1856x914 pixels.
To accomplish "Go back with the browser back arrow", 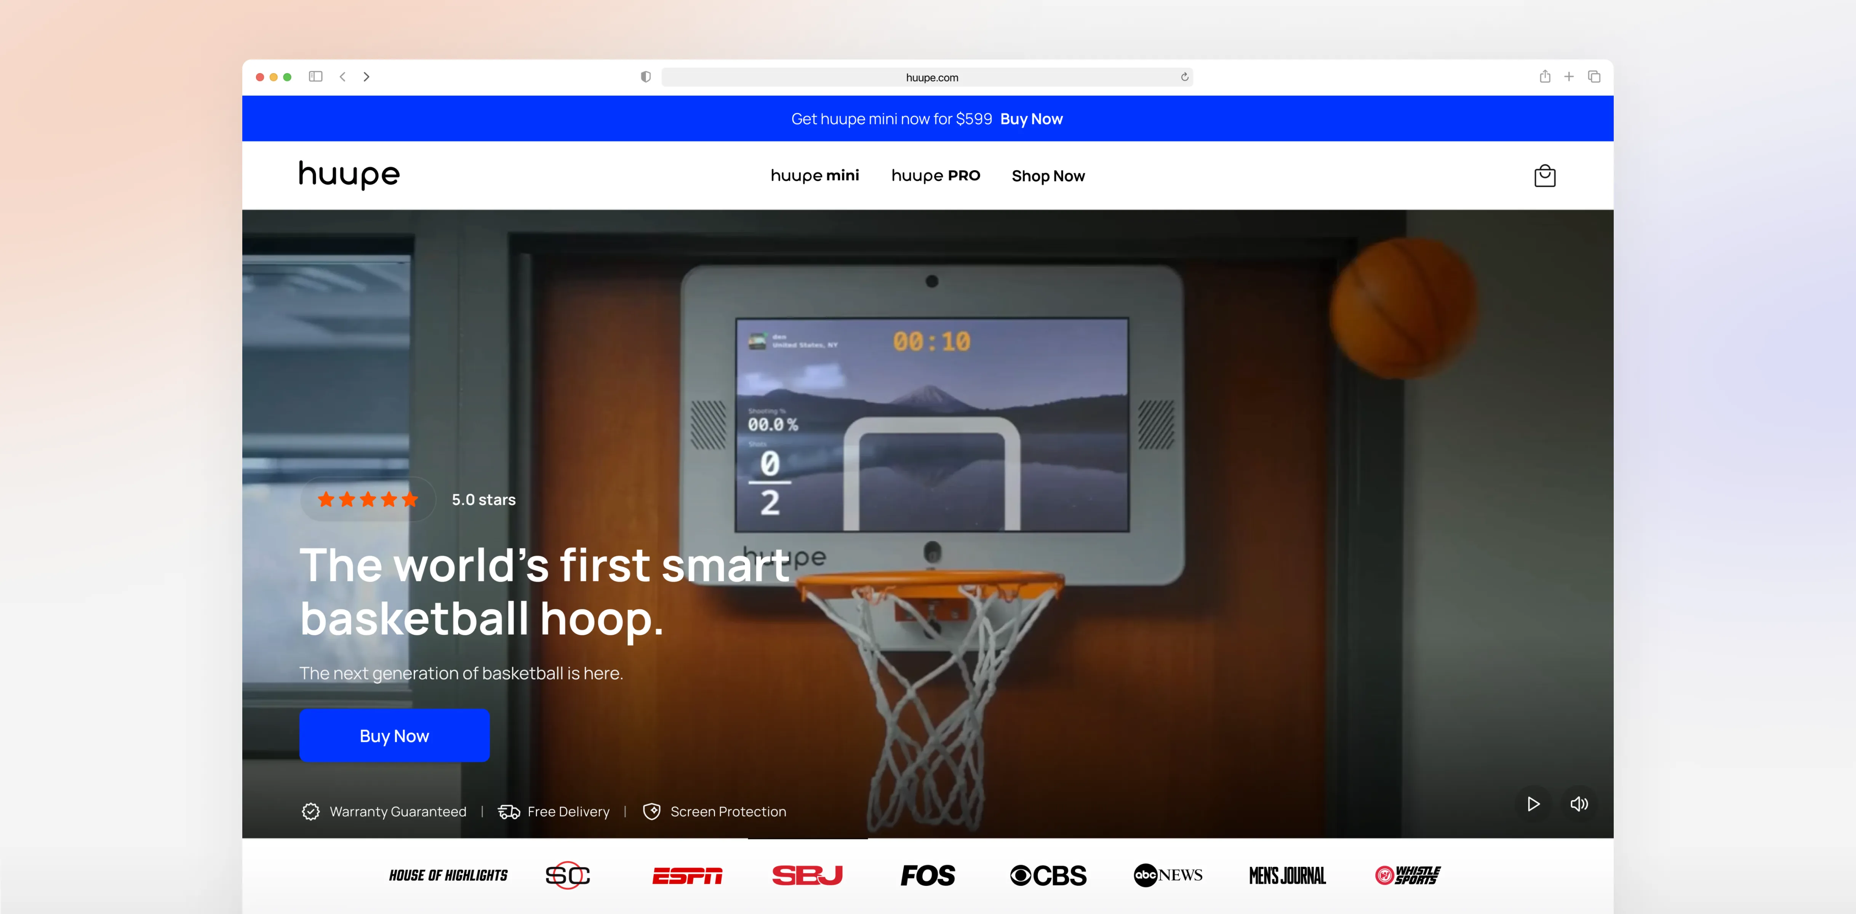I will (343, 76).
